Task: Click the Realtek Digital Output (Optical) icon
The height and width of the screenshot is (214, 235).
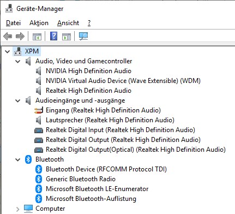Action: [39, 150]
